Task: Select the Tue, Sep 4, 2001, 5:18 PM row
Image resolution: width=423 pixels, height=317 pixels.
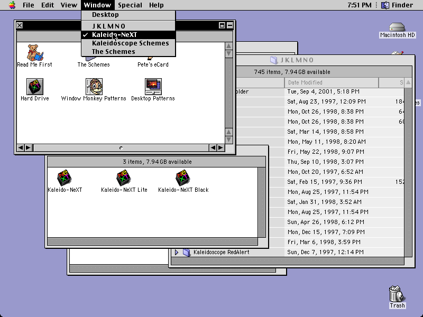Action: [x=320, y=91]
